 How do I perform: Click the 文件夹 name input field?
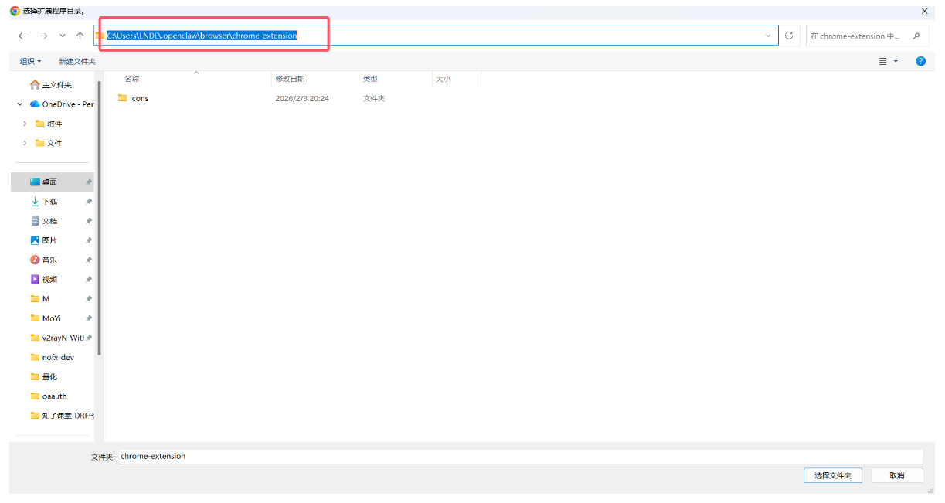522,457
